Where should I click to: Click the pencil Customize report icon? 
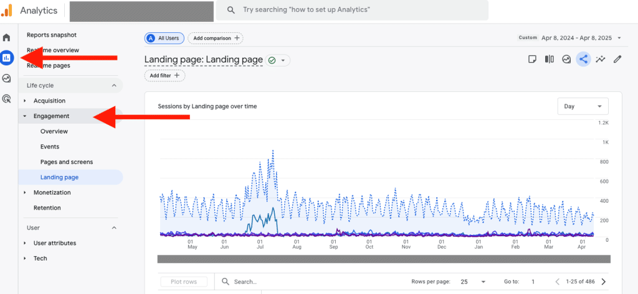point(617,60)
